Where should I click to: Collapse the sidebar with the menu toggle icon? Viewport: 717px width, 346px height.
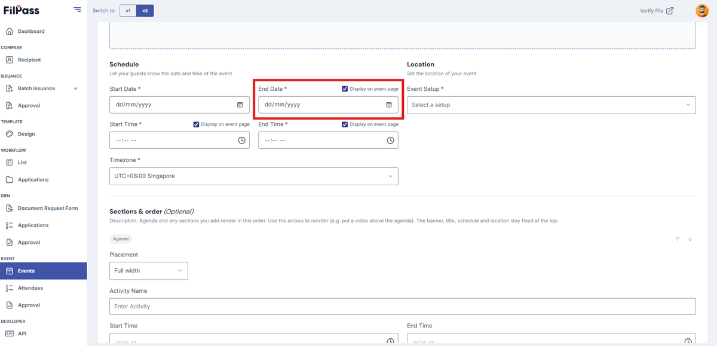(77, 10)
